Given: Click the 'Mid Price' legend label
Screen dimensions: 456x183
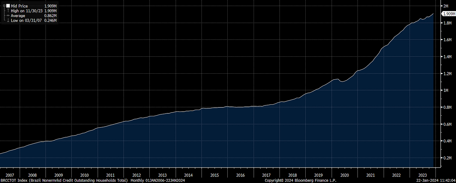Looking at the screenshot, I should tap(19, 6).
